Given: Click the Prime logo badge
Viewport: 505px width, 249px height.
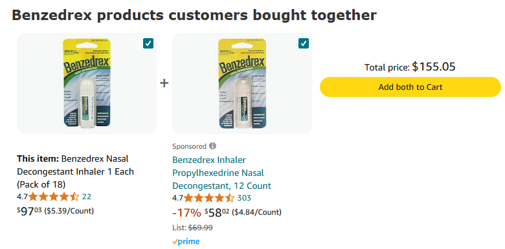Looking at the screenshot, I should pyautogui.click(x=186, y=242).
